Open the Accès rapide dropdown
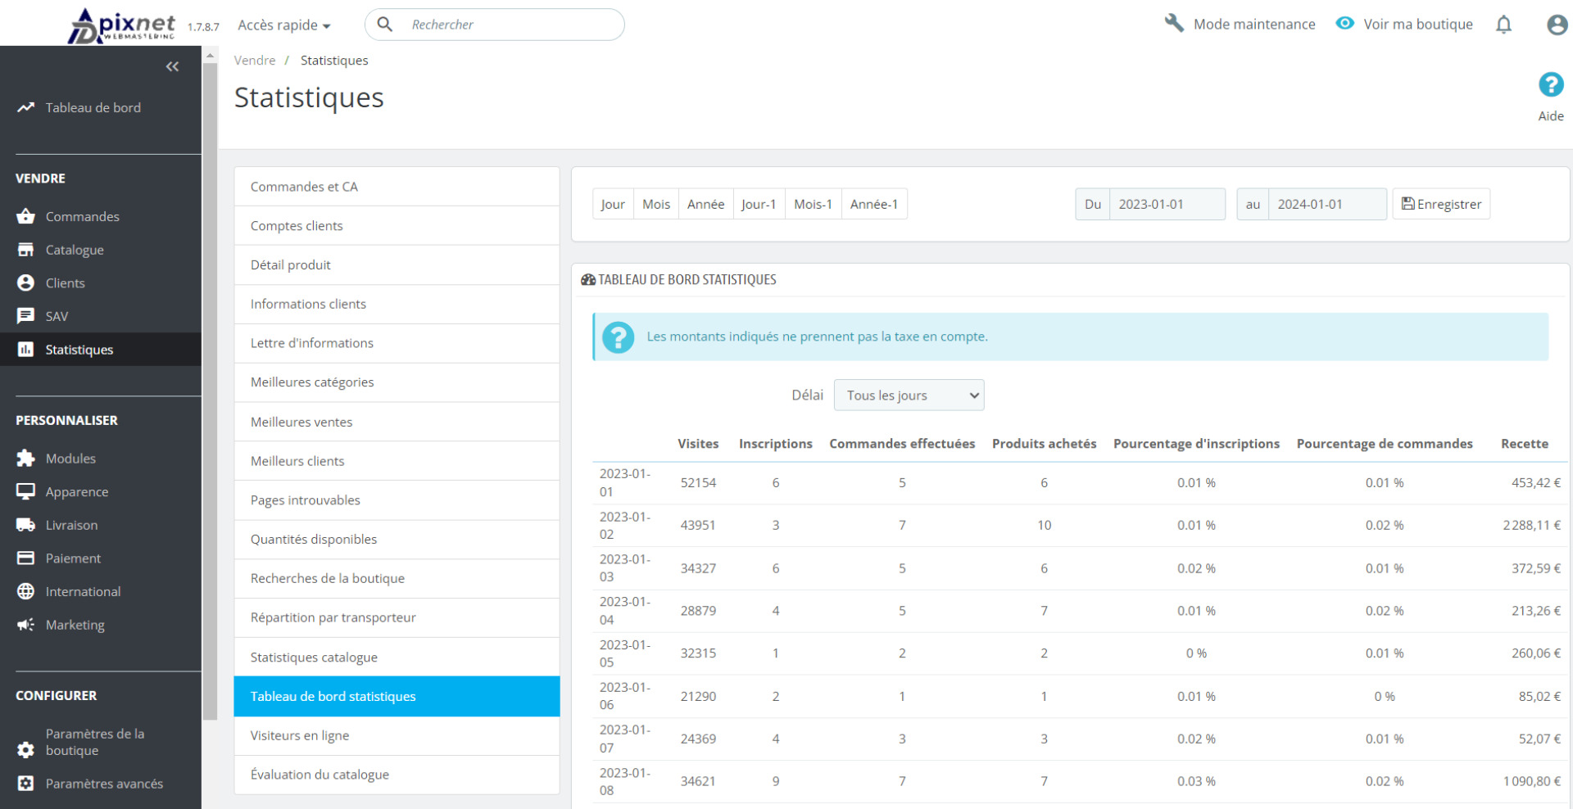 (284, 25)
